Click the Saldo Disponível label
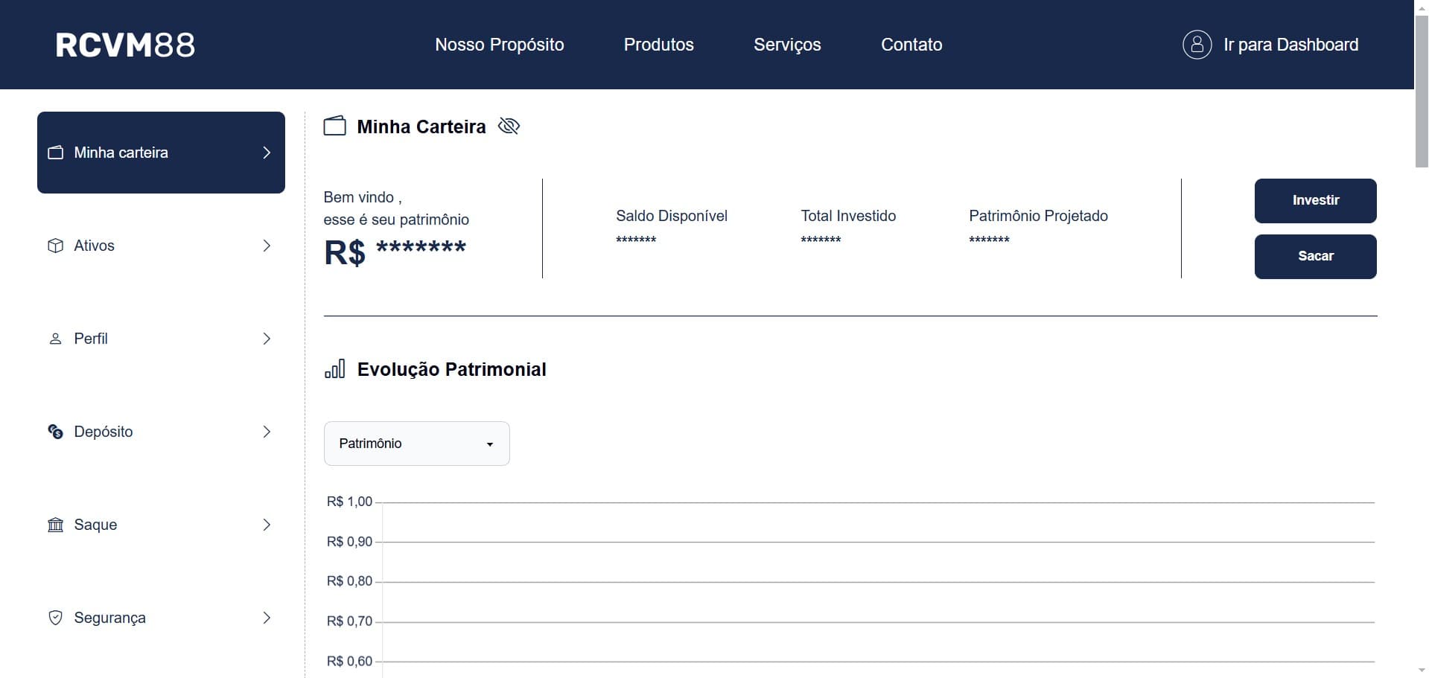The height and width of the screenshot is (678, 1429). (x=672, y=216)
